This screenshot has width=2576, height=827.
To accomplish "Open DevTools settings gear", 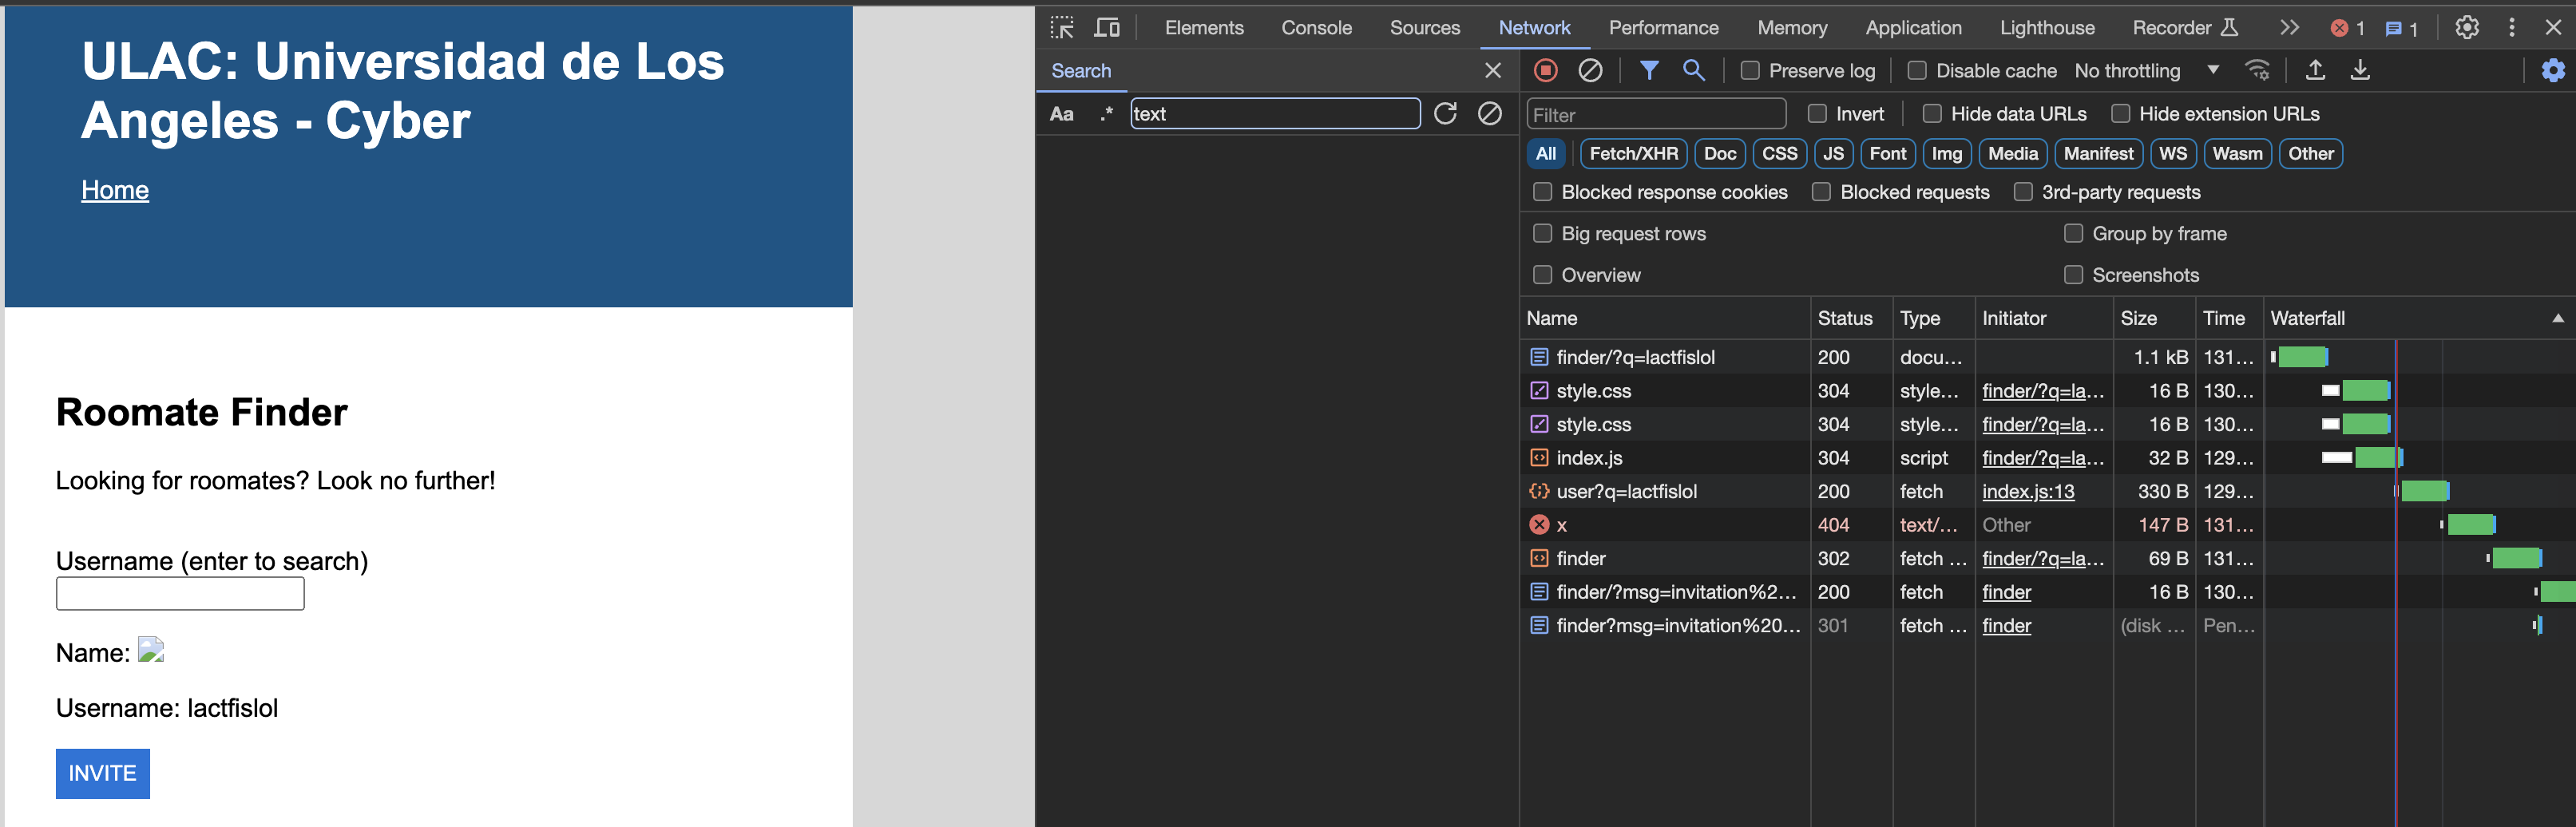I will coord(2467,28).
